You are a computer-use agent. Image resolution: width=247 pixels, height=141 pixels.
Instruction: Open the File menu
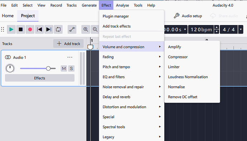[4, 5]
